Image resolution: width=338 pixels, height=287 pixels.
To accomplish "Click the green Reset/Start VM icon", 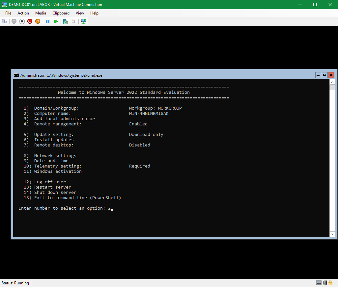I will tap(56, 21).
